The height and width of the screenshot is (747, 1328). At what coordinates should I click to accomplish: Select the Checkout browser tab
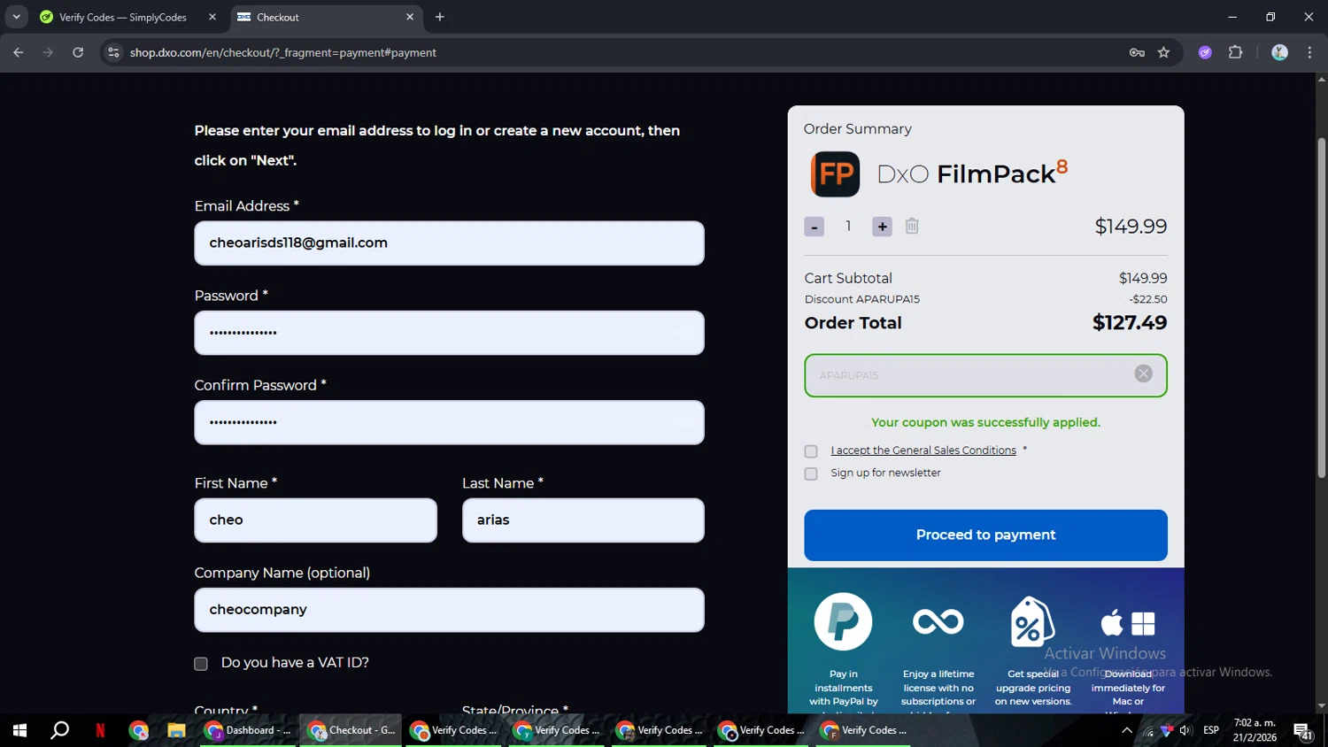[325, 17]
